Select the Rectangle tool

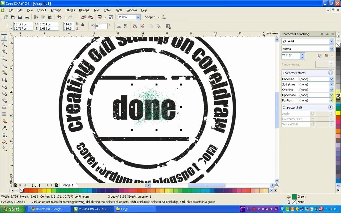(x=4, y=79)
